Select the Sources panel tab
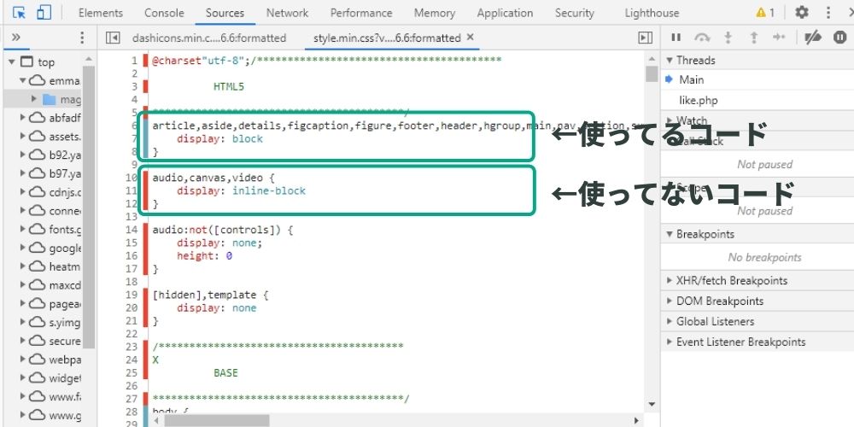Screen dimensions: 854x427 click(x=225, y=13)
